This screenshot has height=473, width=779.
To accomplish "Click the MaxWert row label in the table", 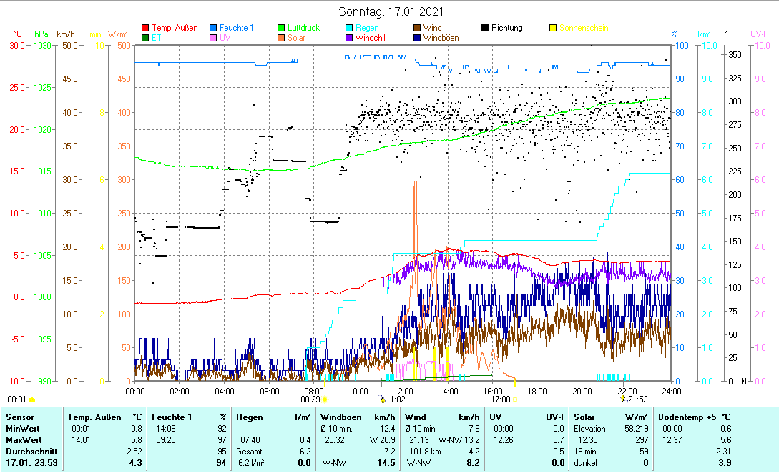I will (x=24, y=439).
